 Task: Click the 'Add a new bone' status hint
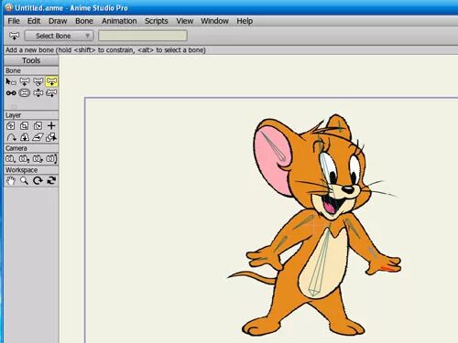(x=105, y=50)
